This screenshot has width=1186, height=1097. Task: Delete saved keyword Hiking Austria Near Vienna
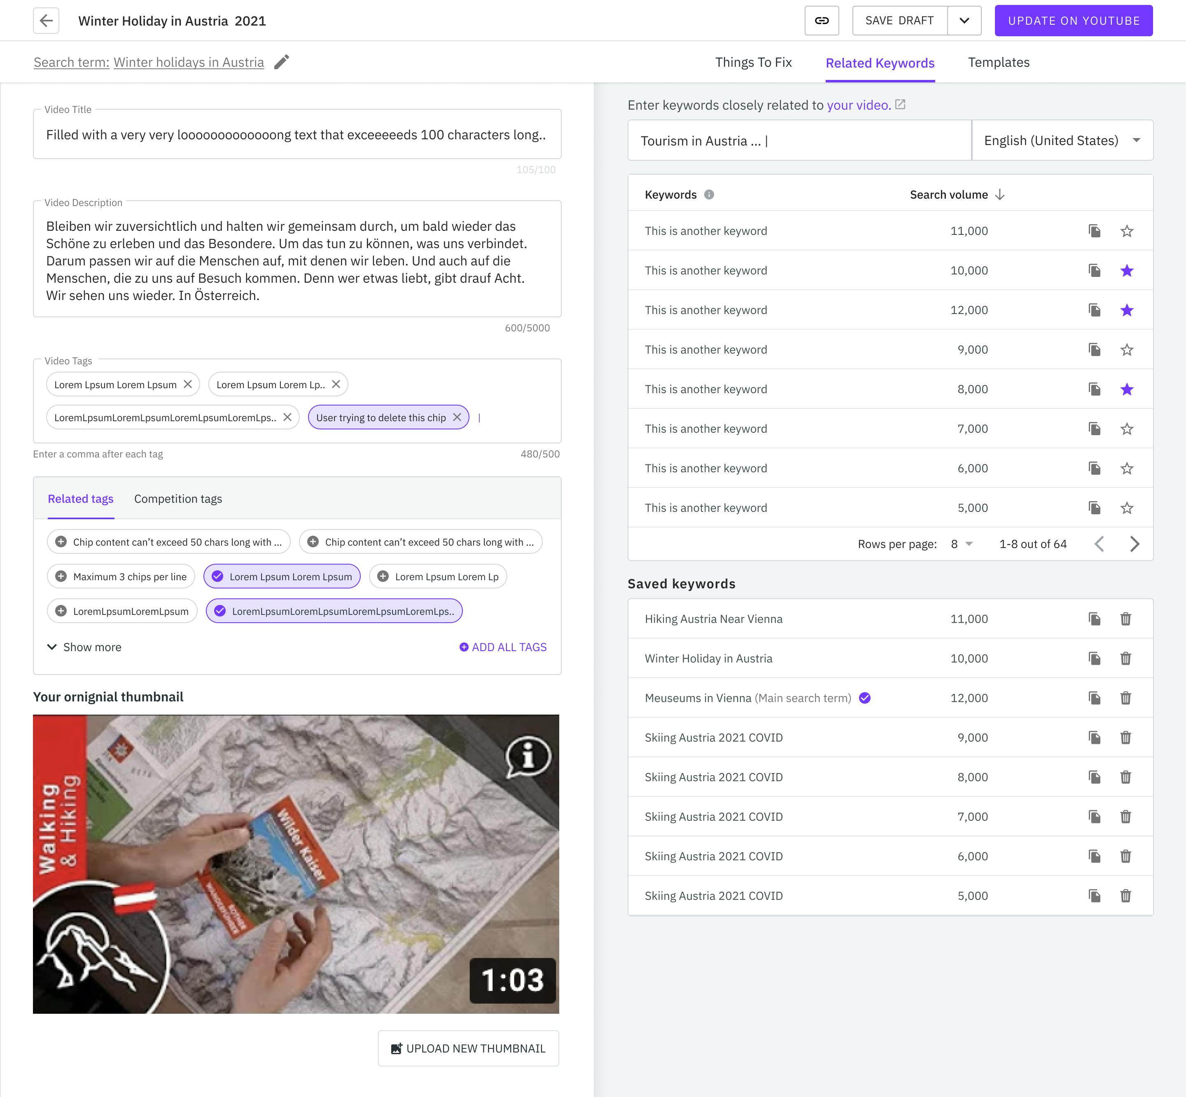click(x=1125, y=619)
